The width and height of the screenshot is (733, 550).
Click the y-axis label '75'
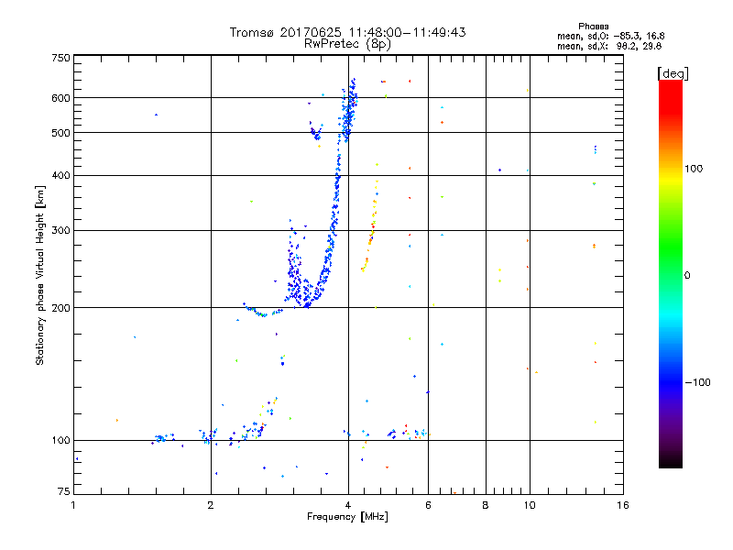(64, 491)
